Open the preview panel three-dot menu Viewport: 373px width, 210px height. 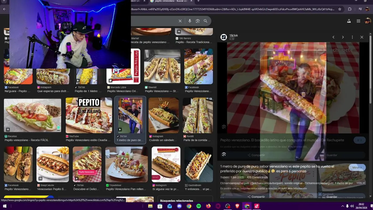click(x=352, y=37)
